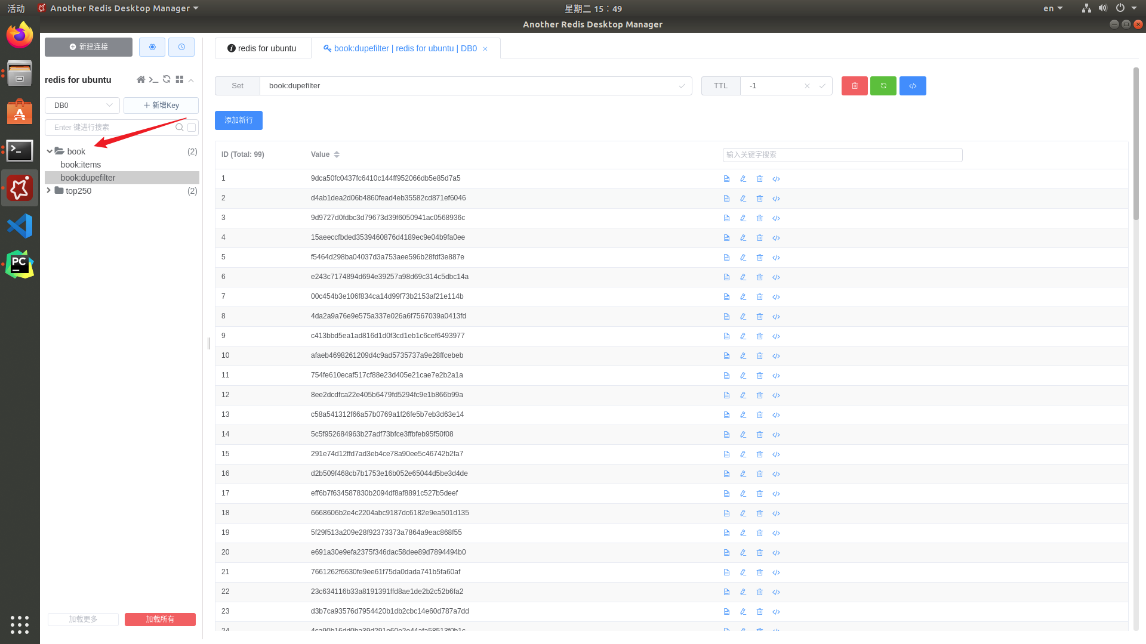The image size is (1146, 644).
Task: Toggle exact search checkbox
Action: 192,128
